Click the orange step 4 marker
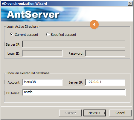Image resolution: width=134 pixels, height=120 pixels. point(94,24)
